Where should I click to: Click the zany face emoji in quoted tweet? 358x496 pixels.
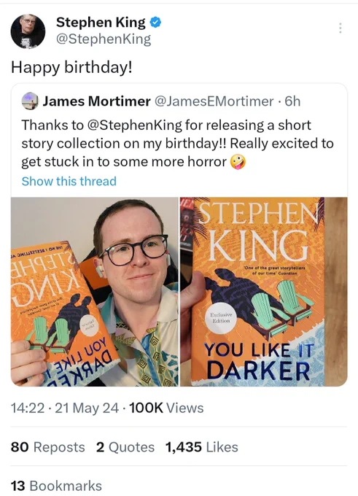pyautogui.click(x=238, y=162)
